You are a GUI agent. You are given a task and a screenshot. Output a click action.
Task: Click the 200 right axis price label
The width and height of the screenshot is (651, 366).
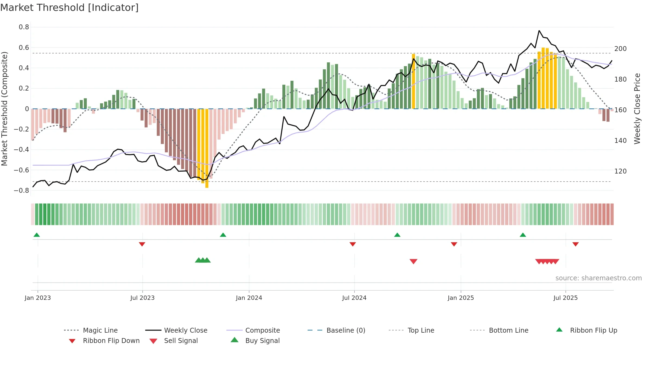coord(621,49)
